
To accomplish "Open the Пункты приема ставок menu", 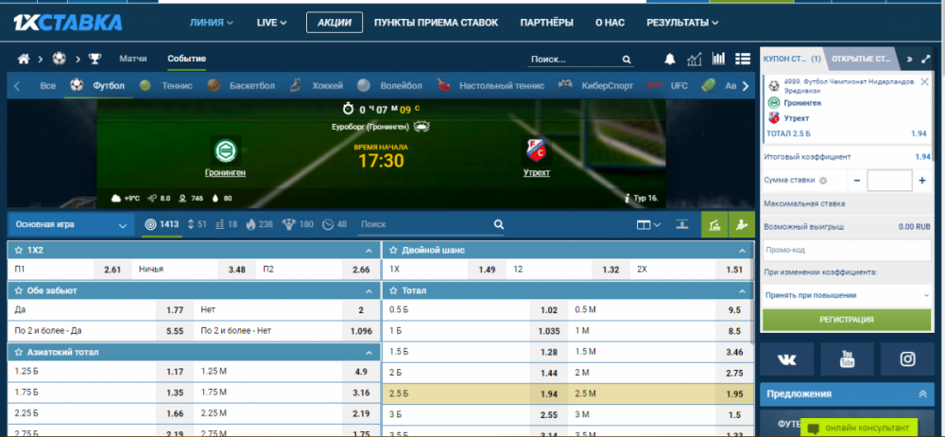I will point(440,22).
